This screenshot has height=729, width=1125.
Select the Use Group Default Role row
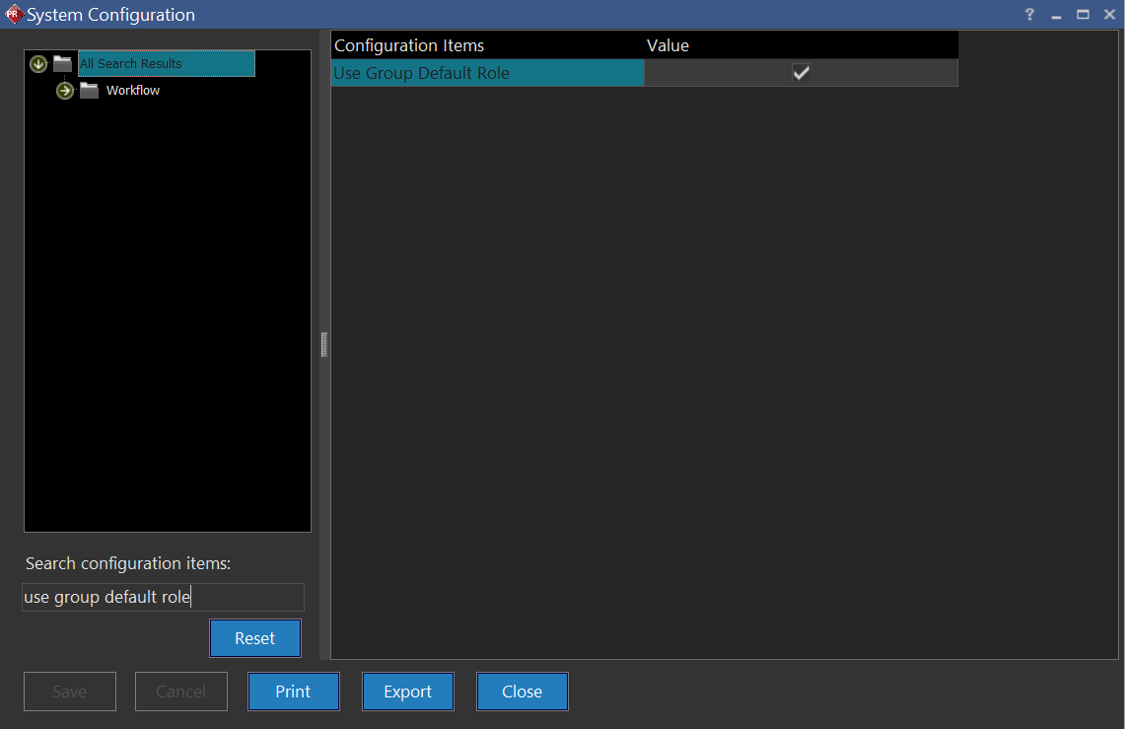pyautogui.click(x=422, y=73)
